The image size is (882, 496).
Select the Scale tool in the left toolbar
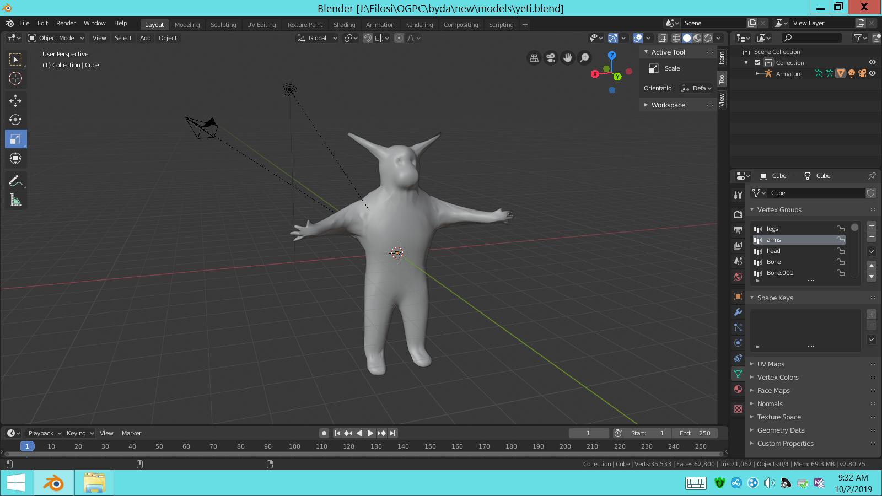15,139
